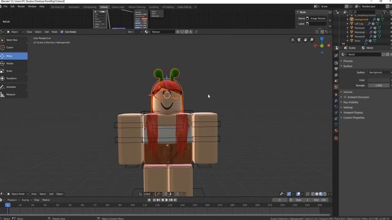392x220 pixels.
Task: Switch to the UV Editing workspace tab
Action: pyautogui.click(x=168, y=7)
